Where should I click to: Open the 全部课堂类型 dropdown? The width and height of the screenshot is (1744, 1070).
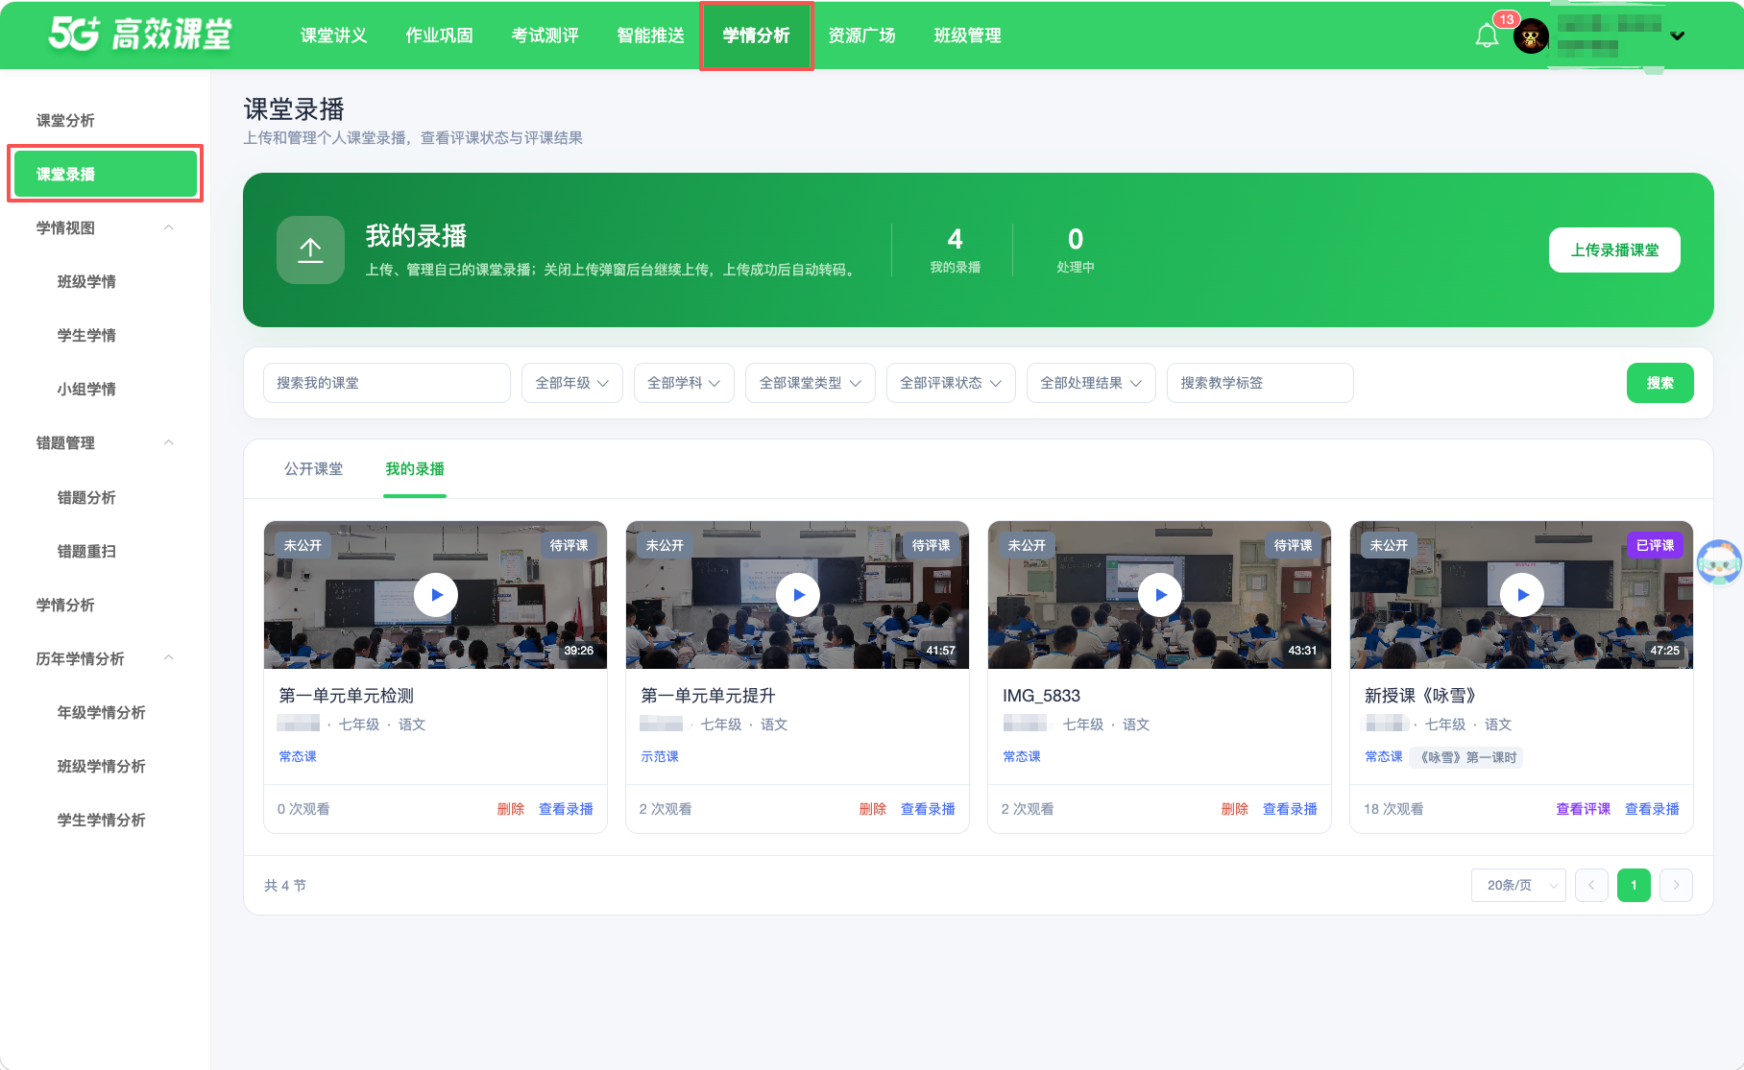click(810, 383)
